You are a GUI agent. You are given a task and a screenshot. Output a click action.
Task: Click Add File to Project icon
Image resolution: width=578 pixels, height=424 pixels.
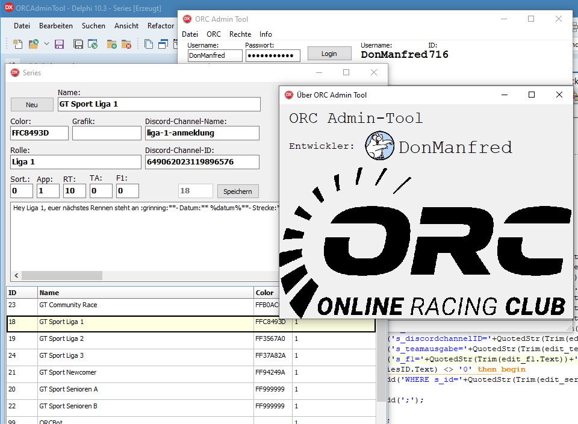coord(111,44)
